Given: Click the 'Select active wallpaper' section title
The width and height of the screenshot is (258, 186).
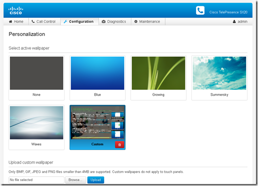Looking at the screenshot, I should click(29, 48).
